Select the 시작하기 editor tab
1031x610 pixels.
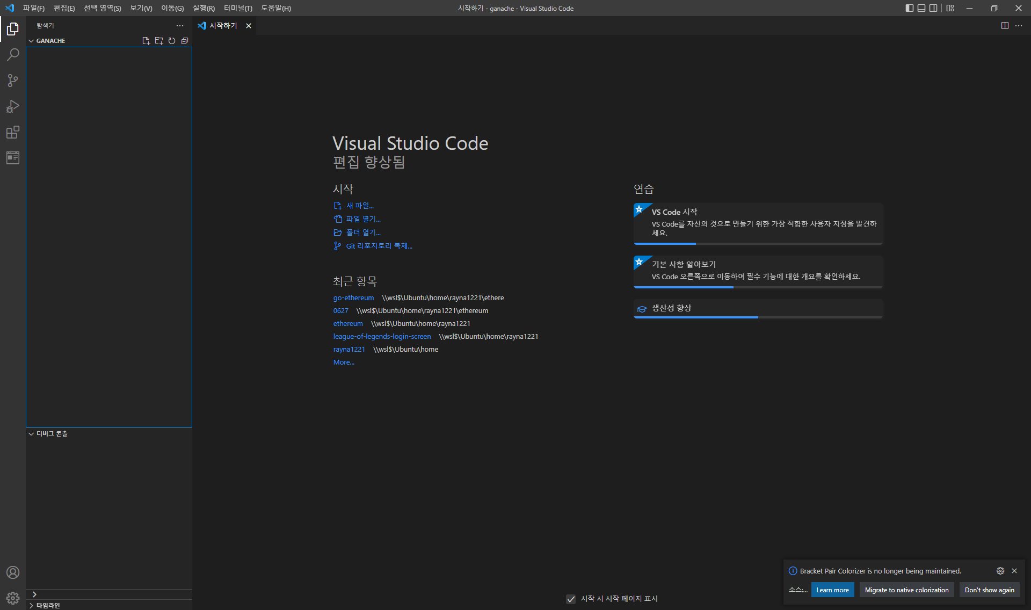[223, 26]
